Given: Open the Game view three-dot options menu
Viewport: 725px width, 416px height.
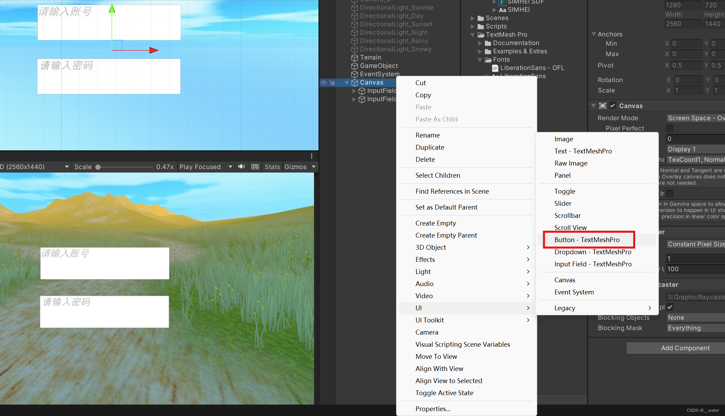Looking at the screenshot, I should coord(312,156).
